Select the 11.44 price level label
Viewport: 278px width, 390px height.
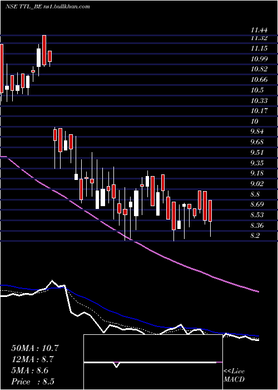point(259,31)
